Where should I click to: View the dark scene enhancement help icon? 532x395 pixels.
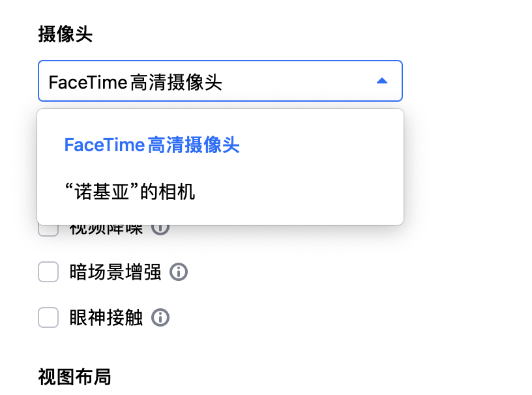(x=179, y=272)
